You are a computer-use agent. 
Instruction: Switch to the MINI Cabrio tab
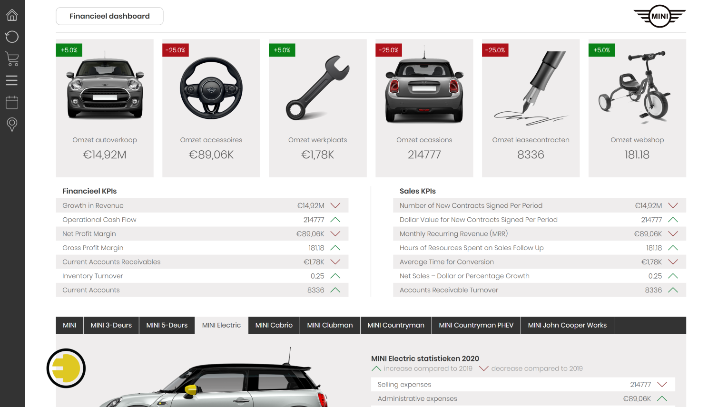click(x=274, y=325)
